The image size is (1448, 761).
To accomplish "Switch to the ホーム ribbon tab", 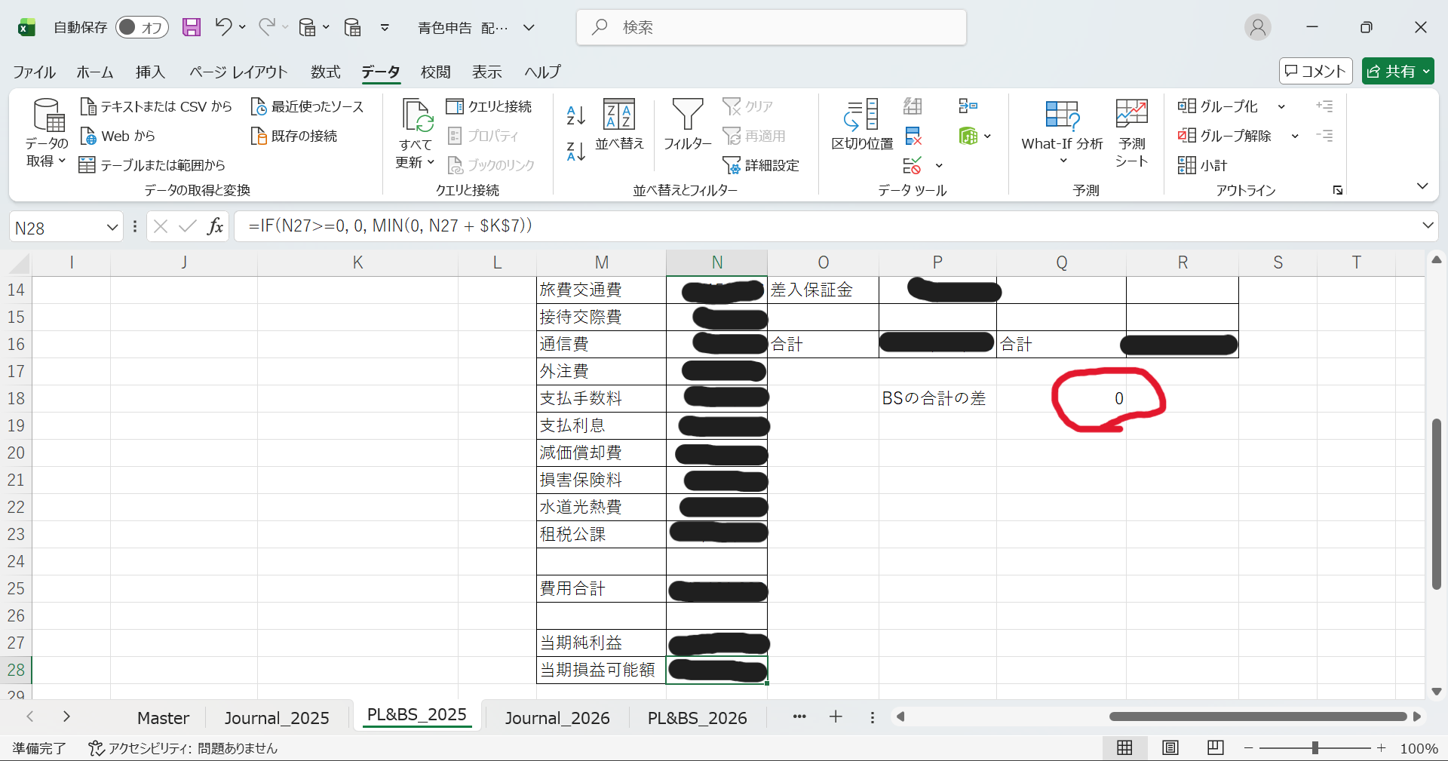I will tap(94, 72).
